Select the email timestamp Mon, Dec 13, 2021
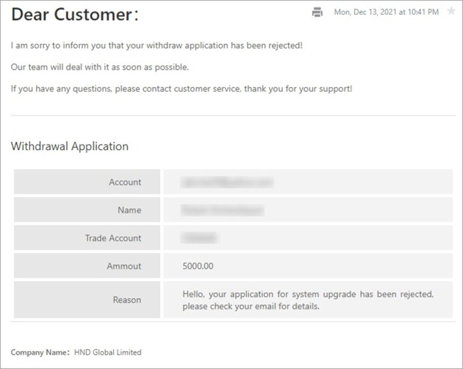 (386, 12)
